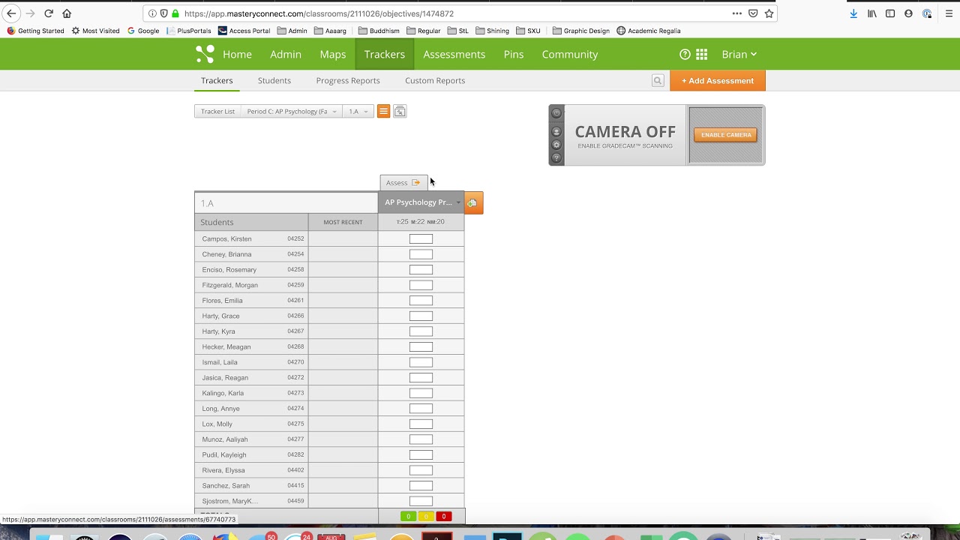The height and width of the screenshot is (540, 960).
Task: Open the apps grid icon in header
Action: pos(702,54)
